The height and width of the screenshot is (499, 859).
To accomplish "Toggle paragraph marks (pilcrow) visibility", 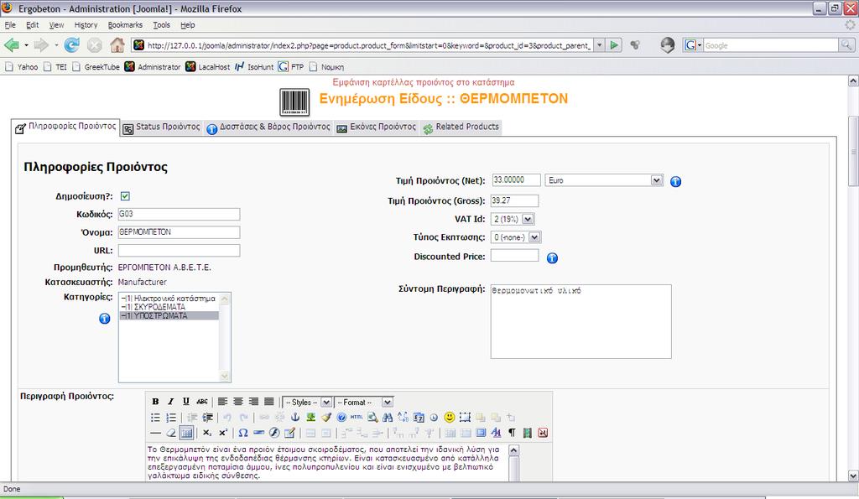I will coord(512,433).
